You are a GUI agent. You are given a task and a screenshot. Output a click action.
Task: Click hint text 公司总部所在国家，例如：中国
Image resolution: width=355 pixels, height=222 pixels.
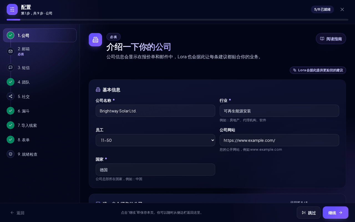point(119,179)
